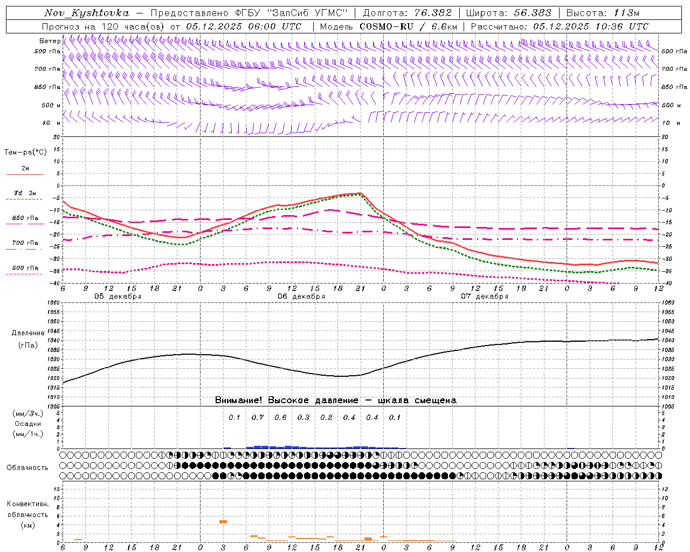Click the model name COSMO-RU / 6.6км
Image resolution: width=690 pixels, height=552 pixels.
click(x=408, y=26)
